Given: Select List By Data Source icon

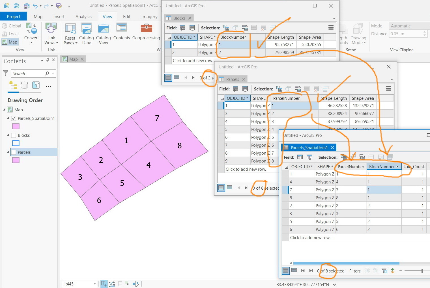Looking at the screenshot, I should (x=25, y=85).
